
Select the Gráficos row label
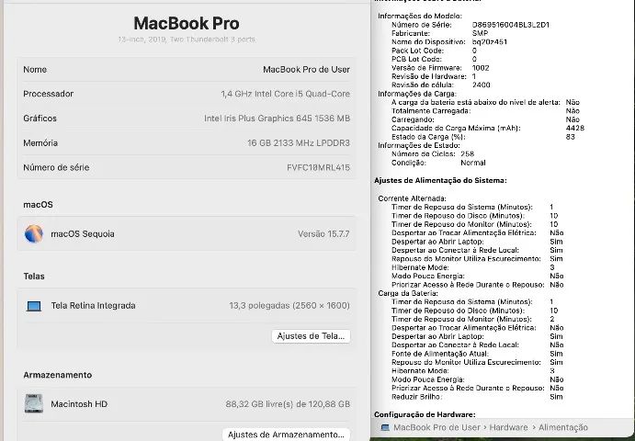40,119
